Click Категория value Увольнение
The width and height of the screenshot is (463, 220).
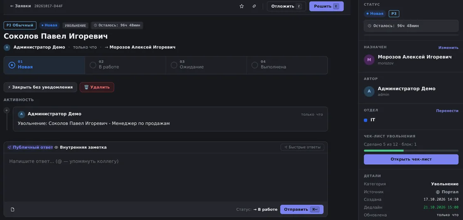[445, 184]
